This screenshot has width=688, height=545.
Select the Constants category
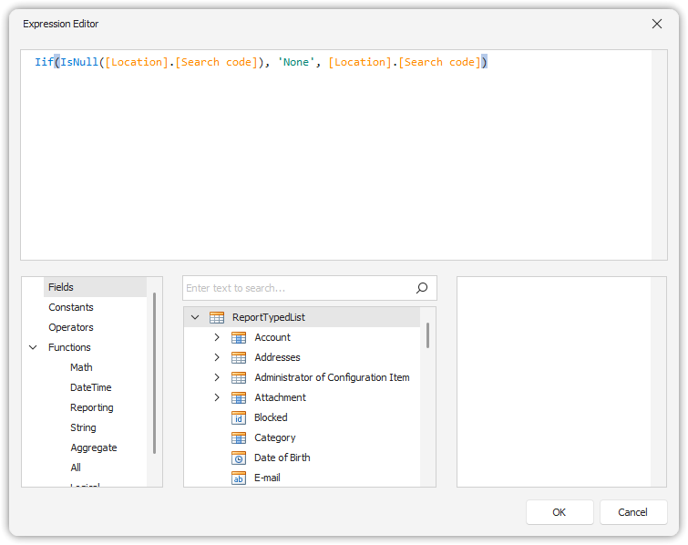(x=71, y=307)
